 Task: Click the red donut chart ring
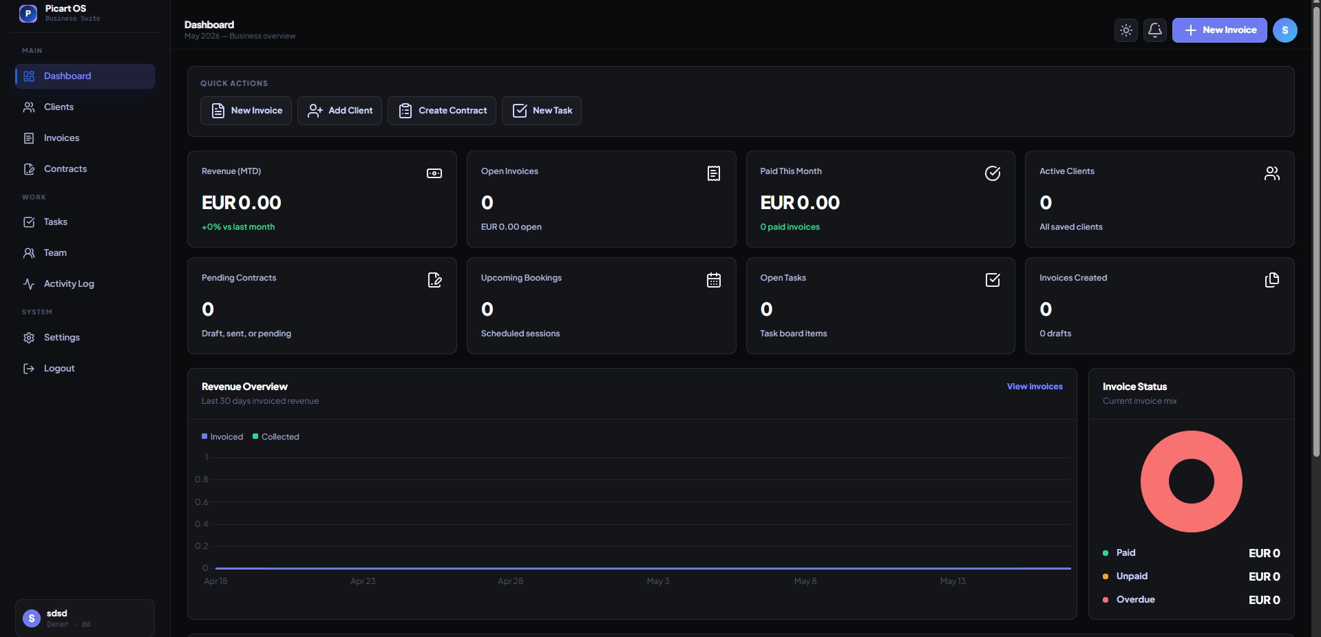point(1155,482)
